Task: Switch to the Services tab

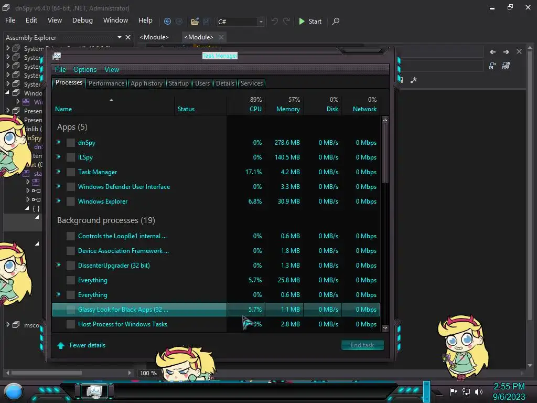Action: pos(252,83)
